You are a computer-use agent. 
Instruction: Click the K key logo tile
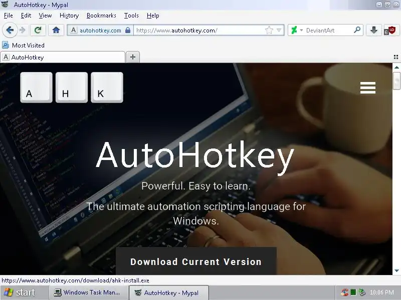tap(107, 87)
